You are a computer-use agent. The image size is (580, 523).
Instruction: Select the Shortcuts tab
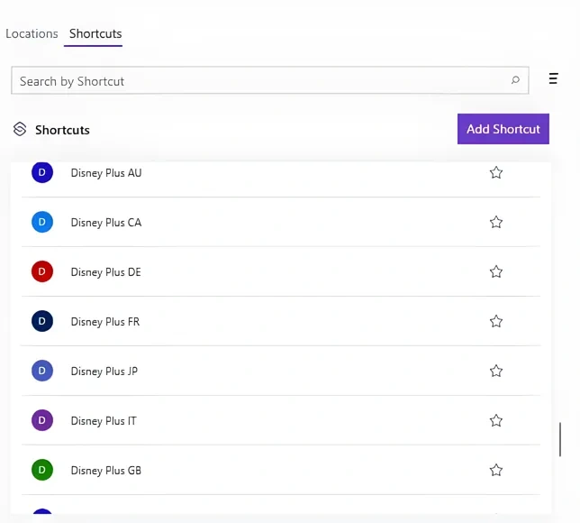[95, 33]
